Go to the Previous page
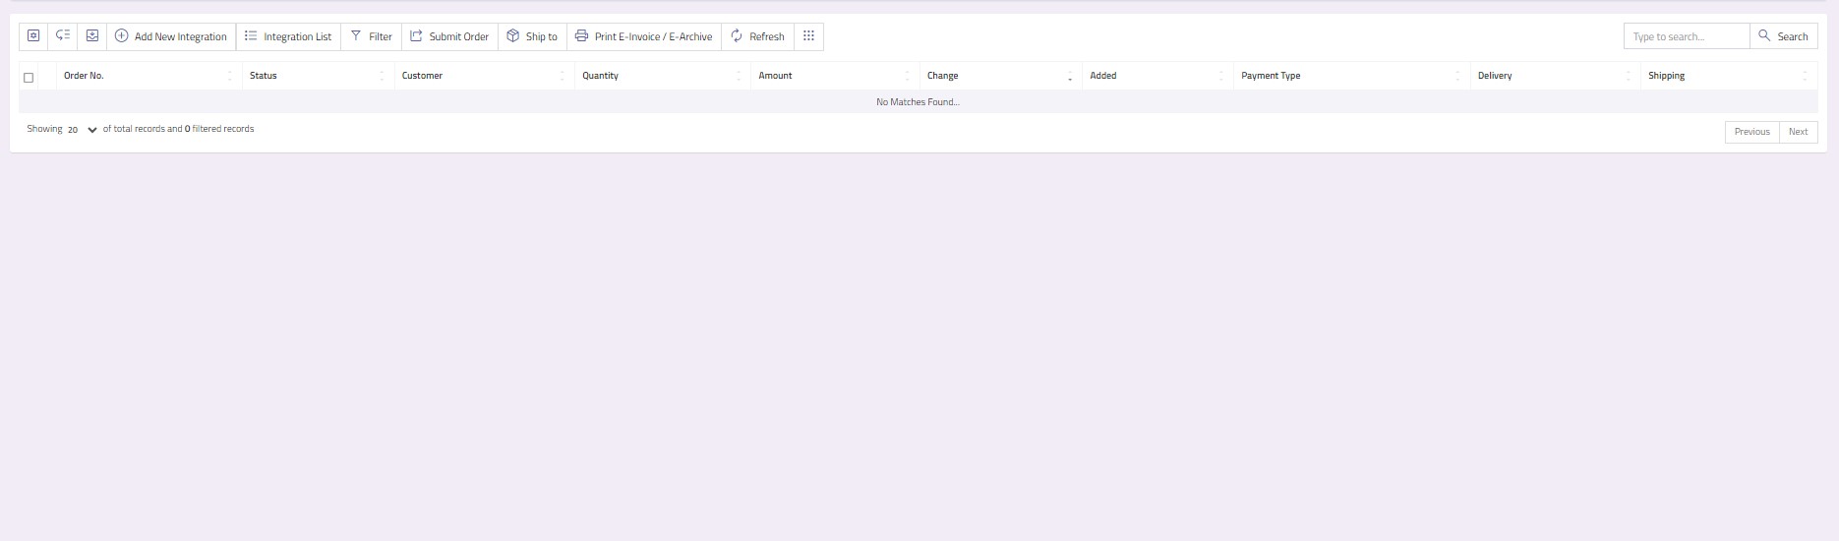 pyautogui.click(x=1751, y=132)
